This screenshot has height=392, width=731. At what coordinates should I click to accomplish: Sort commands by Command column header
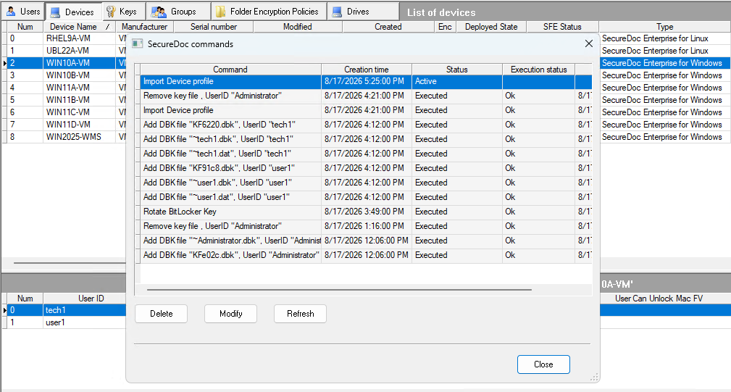[230, 70]
